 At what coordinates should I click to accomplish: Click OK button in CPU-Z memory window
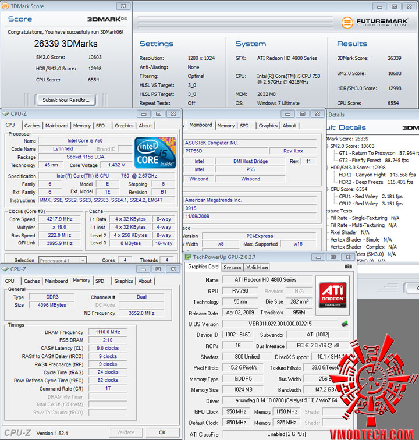pos(162,432)
